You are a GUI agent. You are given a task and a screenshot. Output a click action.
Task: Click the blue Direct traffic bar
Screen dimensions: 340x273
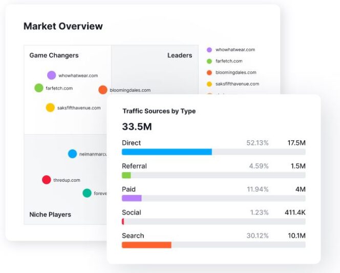click(x=167, y=152)
